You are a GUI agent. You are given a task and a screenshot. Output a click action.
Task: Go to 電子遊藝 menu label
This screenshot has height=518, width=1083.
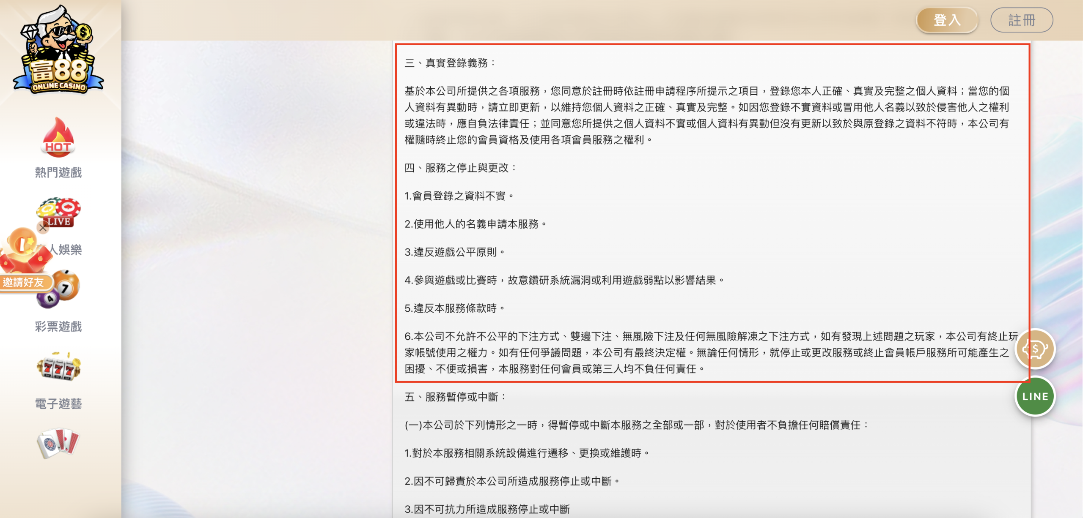(x=58, y=404)
